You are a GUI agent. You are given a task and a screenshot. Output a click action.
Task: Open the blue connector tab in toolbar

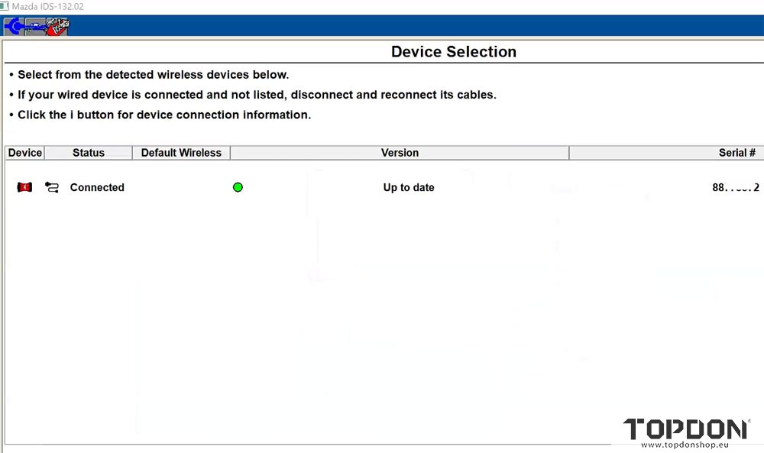[x=14, y=26]
